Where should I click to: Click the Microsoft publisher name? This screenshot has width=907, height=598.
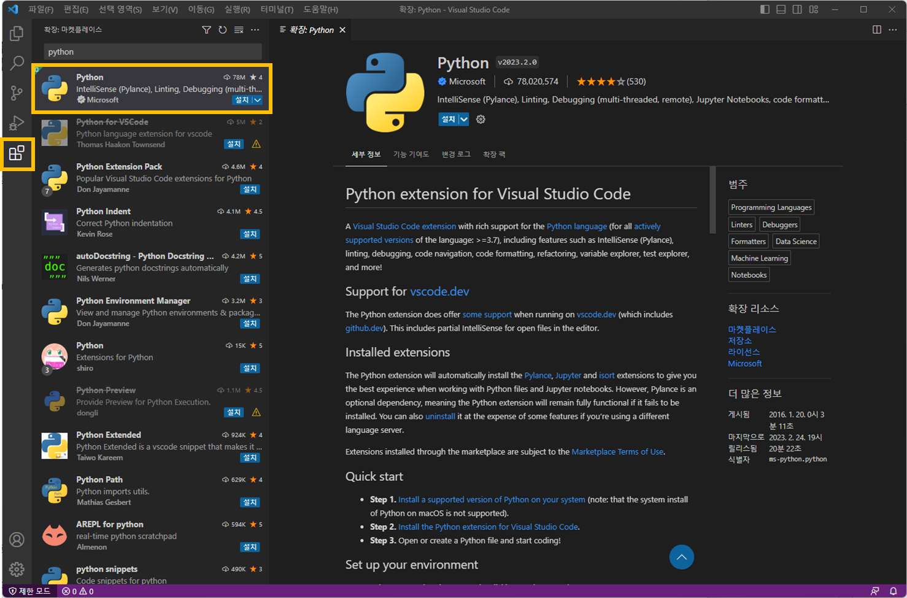467,82
